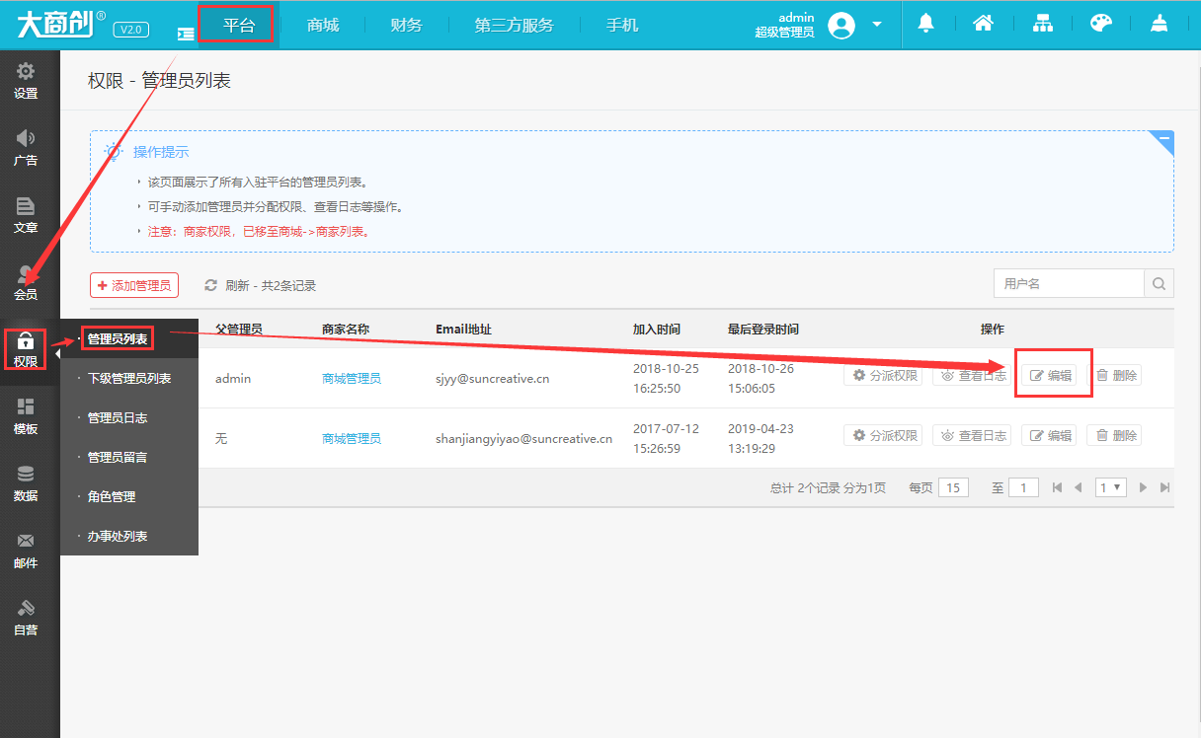Open the 财务 (Finance) menu
The height and width of the screenshot is (738, 1201).
tap(406, 25)
